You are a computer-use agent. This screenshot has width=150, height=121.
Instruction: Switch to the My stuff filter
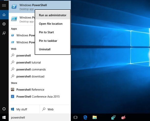[x=24, y=109]
